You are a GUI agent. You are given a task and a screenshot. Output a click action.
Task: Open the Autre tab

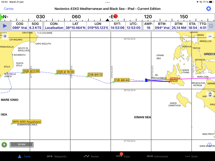(192, 156)
